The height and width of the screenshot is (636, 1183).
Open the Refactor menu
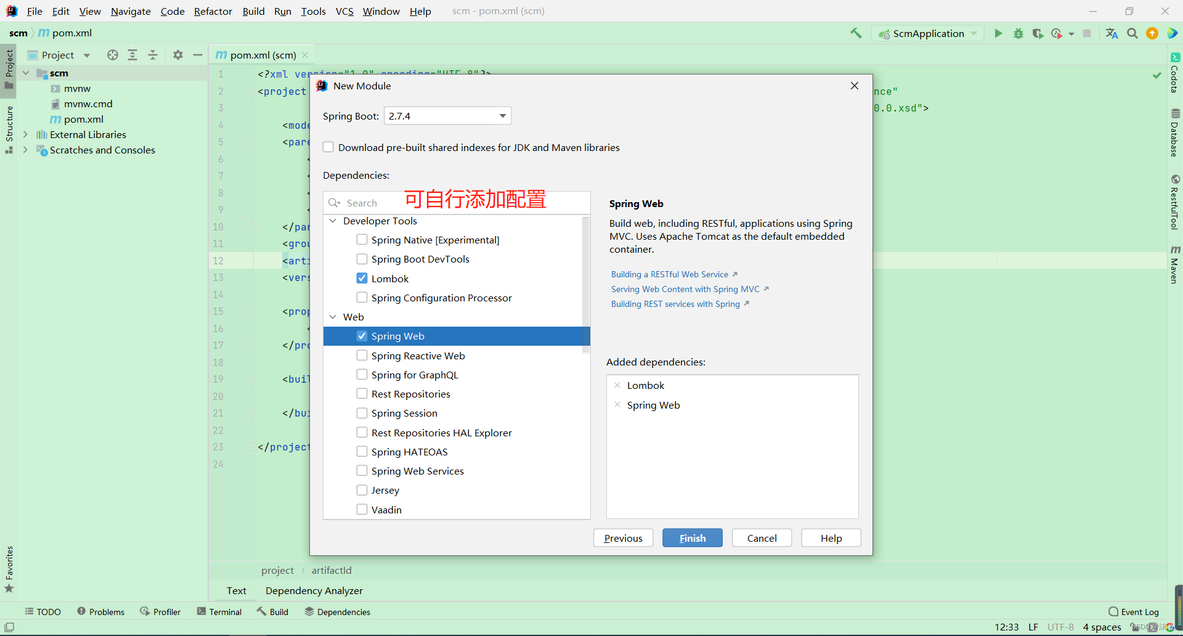pyautogui.click(x=213, y=11)
